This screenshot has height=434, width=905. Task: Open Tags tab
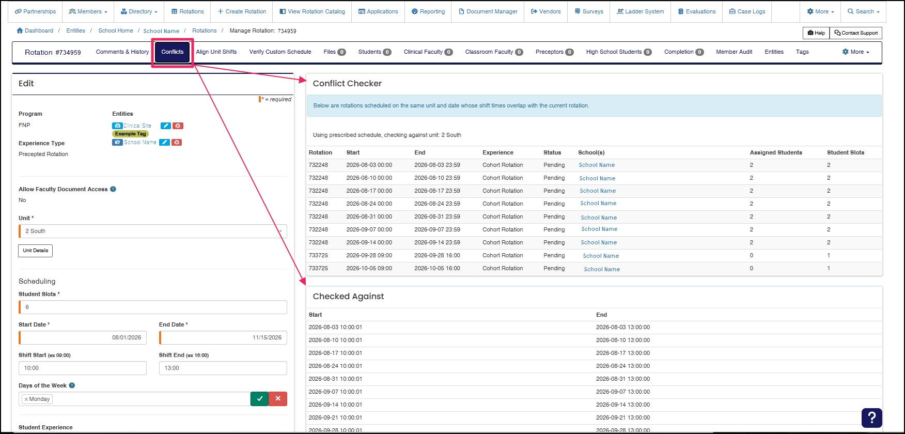tap(802, 52)
